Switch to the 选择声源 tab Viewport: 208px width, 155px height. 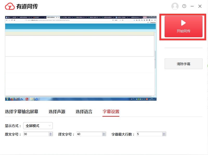(57, 112)
